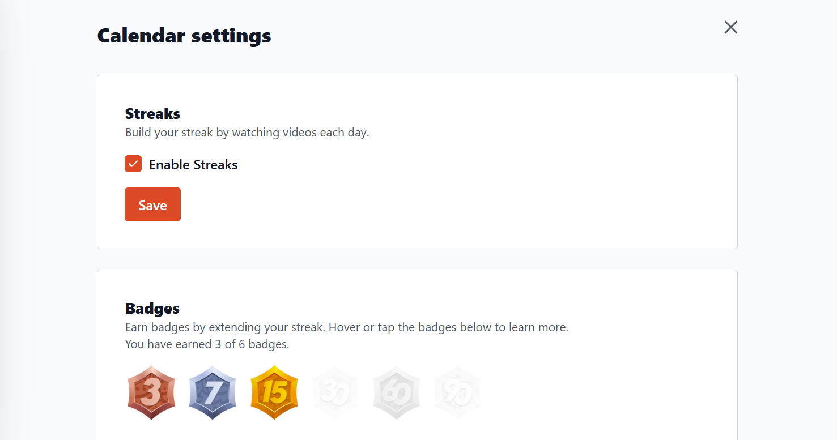Click the "You have earned 3 of 6 badges" text

point(207,344)
